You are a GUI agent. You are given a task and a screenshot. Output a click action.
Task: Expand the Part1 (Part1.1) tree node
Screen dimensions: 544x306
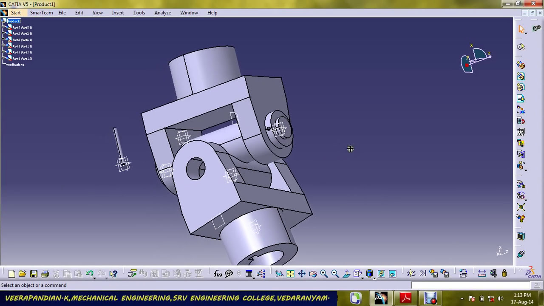[4, 46]
